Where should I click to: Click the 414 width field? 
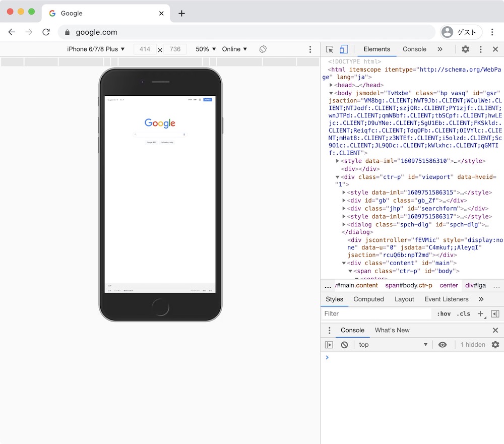(x=145, y=49)
